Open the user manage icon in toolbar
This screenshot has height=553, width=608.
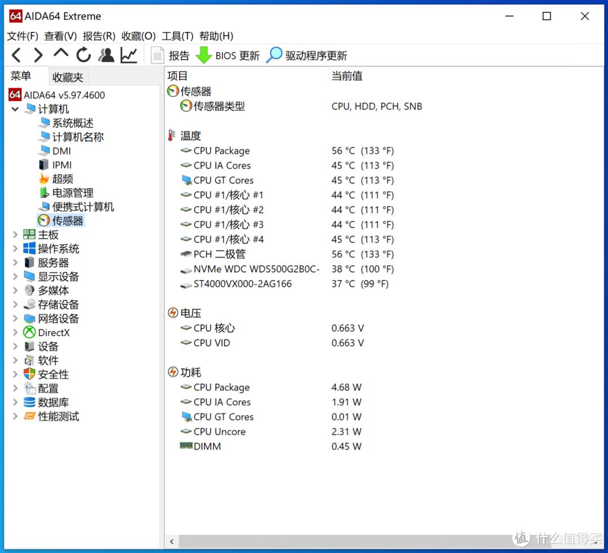[x=106, y=55]
